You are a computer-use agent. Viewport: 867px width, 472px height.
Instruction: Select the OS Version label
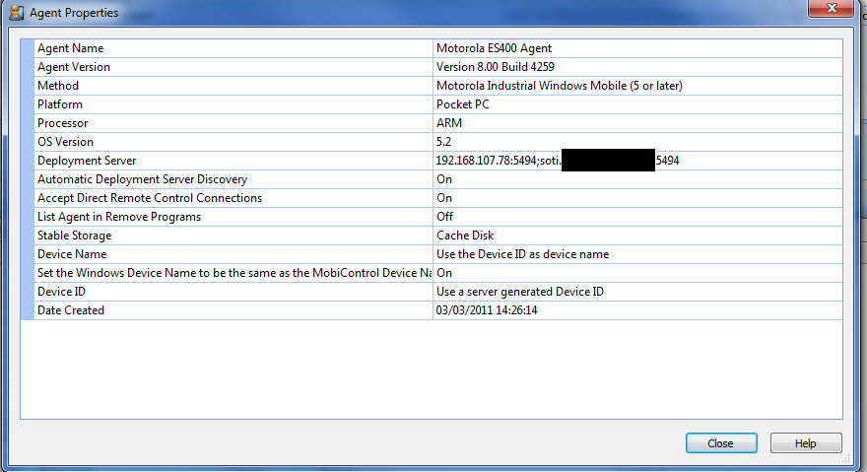click(65, 142)
